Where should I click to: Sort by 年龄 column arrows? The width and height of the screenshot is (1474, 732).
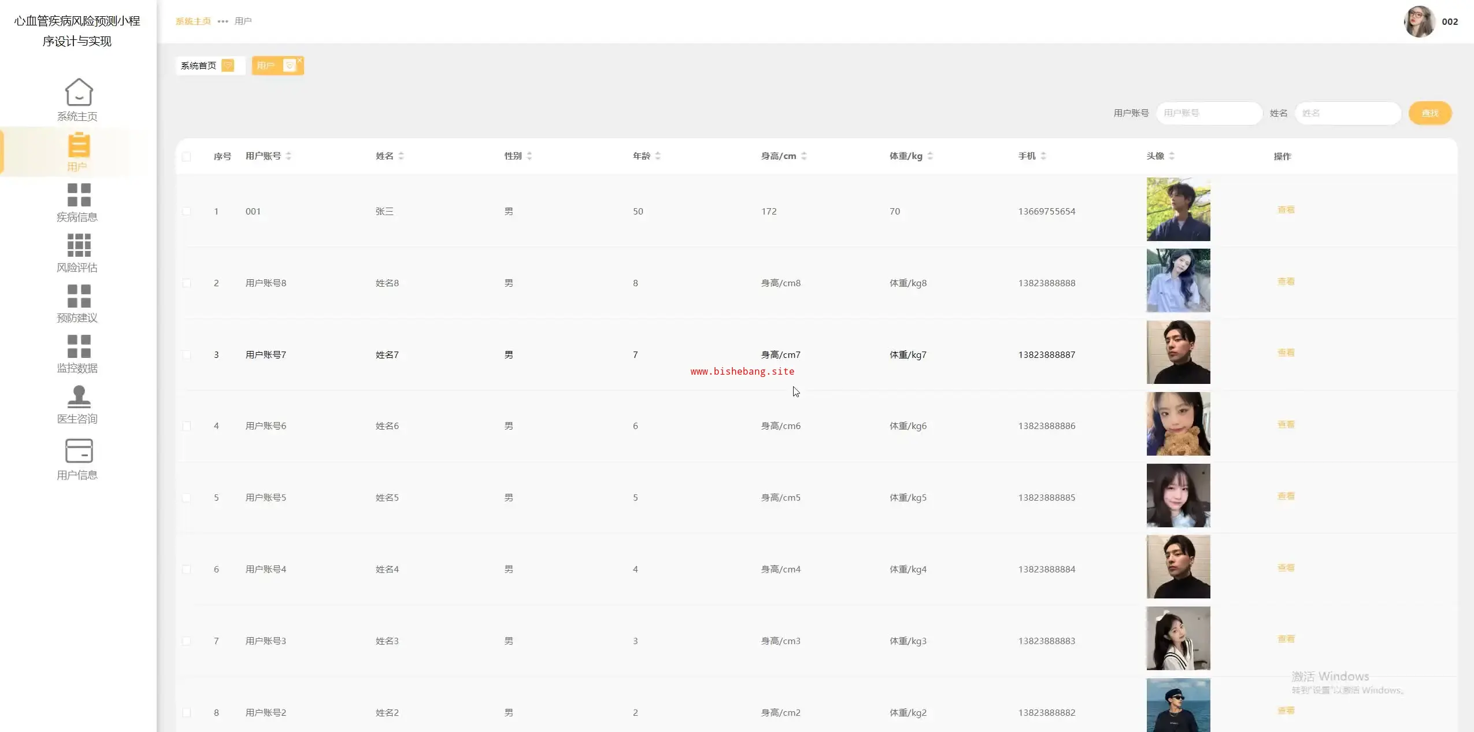(x=658, y=156)
